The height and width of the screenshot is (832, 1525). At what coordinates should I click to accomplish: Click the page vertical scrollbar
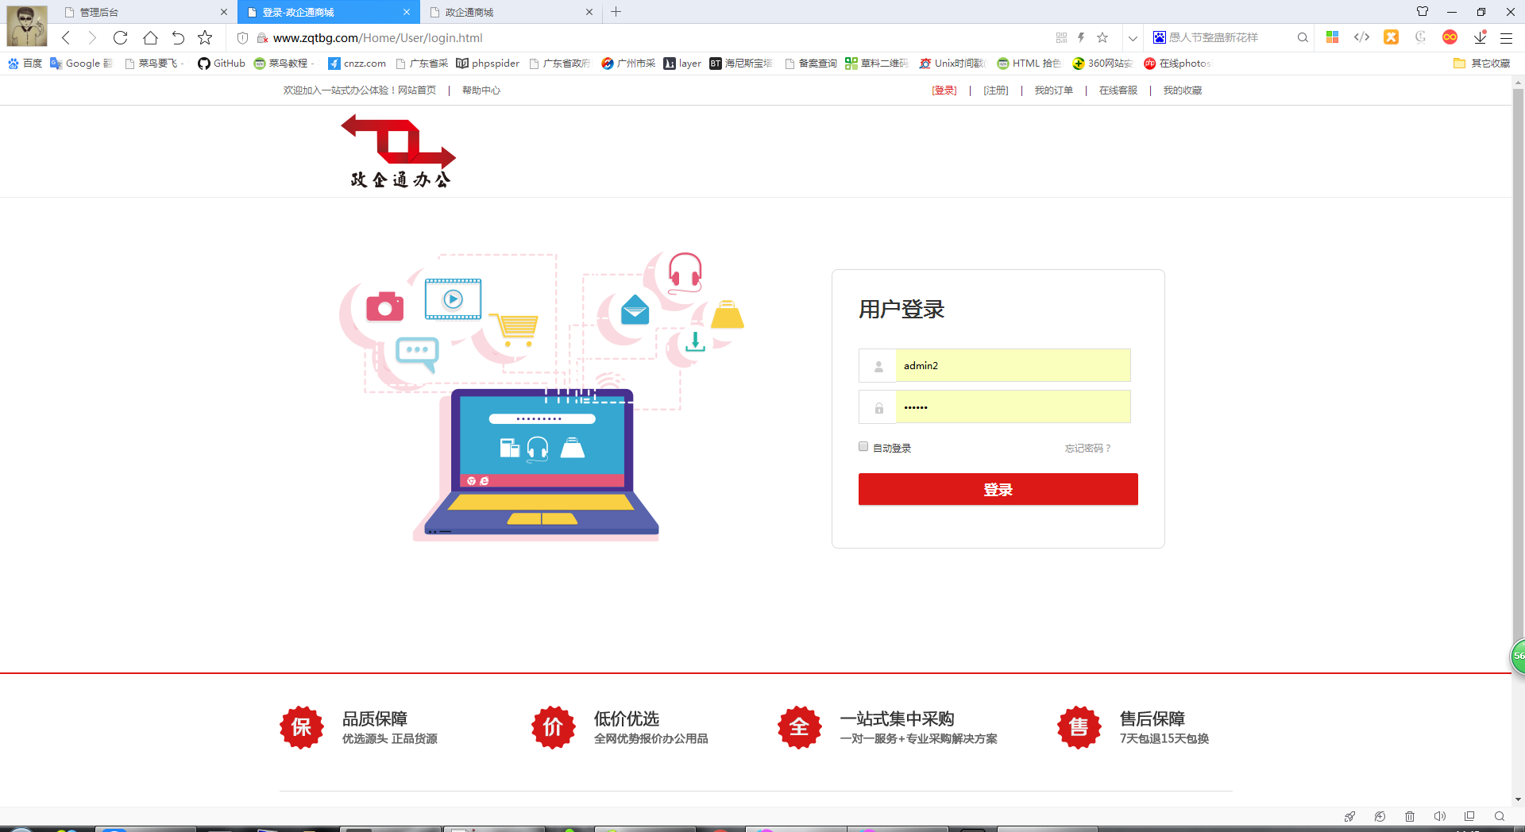click(x=1518, y=397)
